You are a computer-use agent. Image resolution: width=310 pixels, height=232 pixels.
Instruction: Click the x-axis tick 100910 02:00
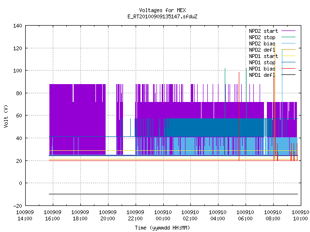point(190,216)
